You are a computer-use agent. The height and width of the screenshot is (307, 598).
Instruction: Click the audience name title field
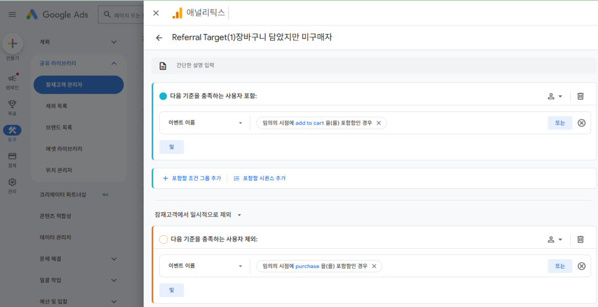pyautogui.click(x=252, y=37)
